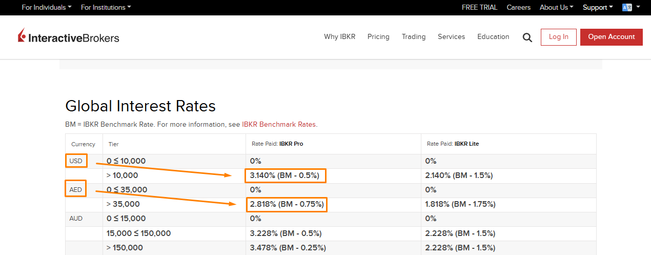Click the Global Interest Rates heading
This screenshot has height=255, width=651.
pos(140,106)
